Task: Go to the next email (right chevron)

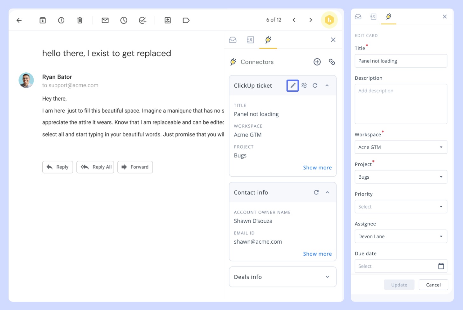Action: 311,20
